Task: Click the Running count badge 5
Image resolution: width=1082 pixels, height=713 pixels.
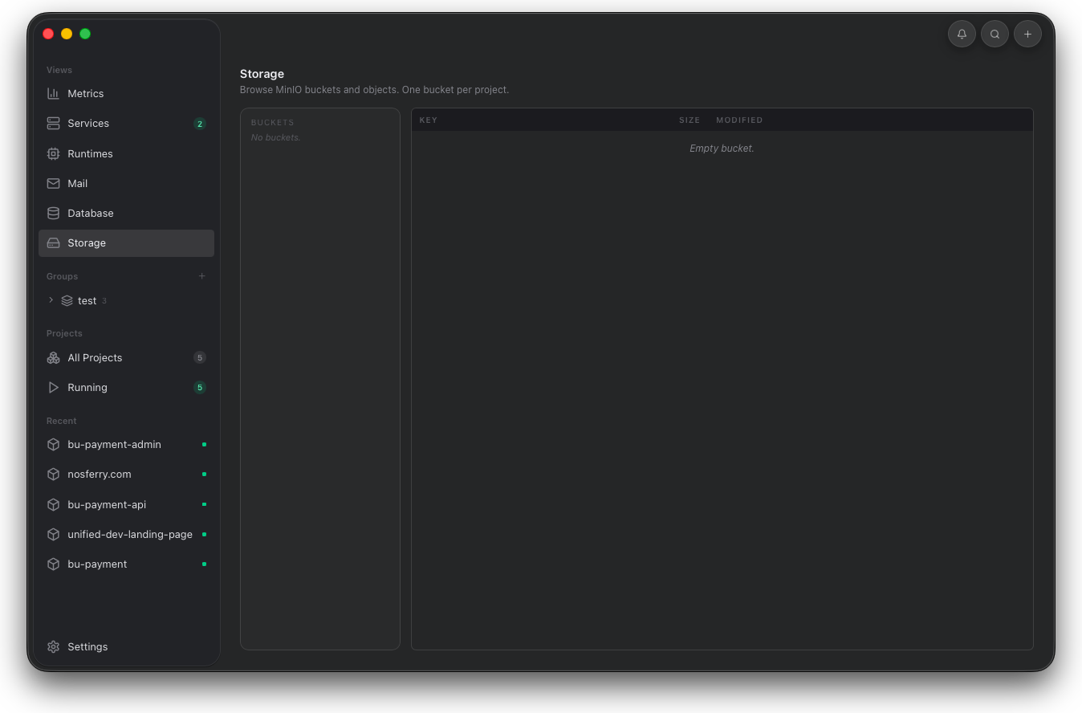Action: (x=200, y=387)
